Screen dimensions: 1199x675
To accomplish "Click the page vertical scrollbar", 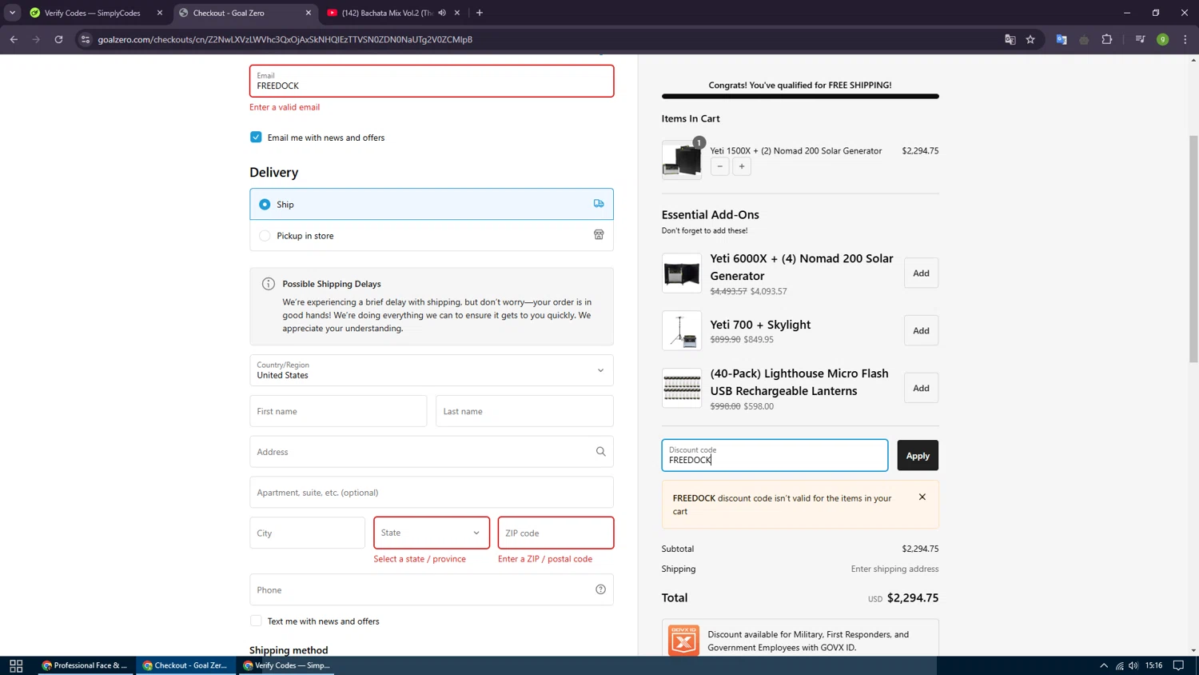I will tap(1193, 248).
